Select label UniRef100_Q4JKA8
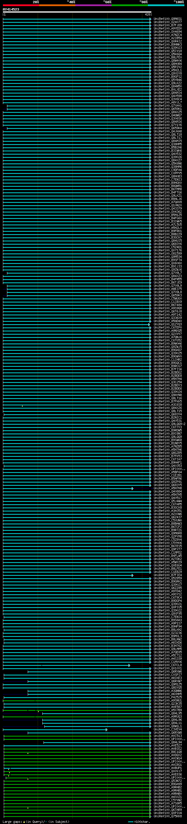This screenshot has height=824, width=187. [167, 132]
